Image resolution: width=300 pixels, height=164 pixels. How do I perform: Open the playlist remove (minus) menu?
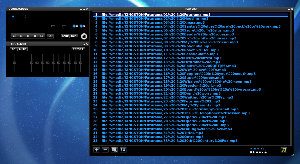click(x=105, y=150)
